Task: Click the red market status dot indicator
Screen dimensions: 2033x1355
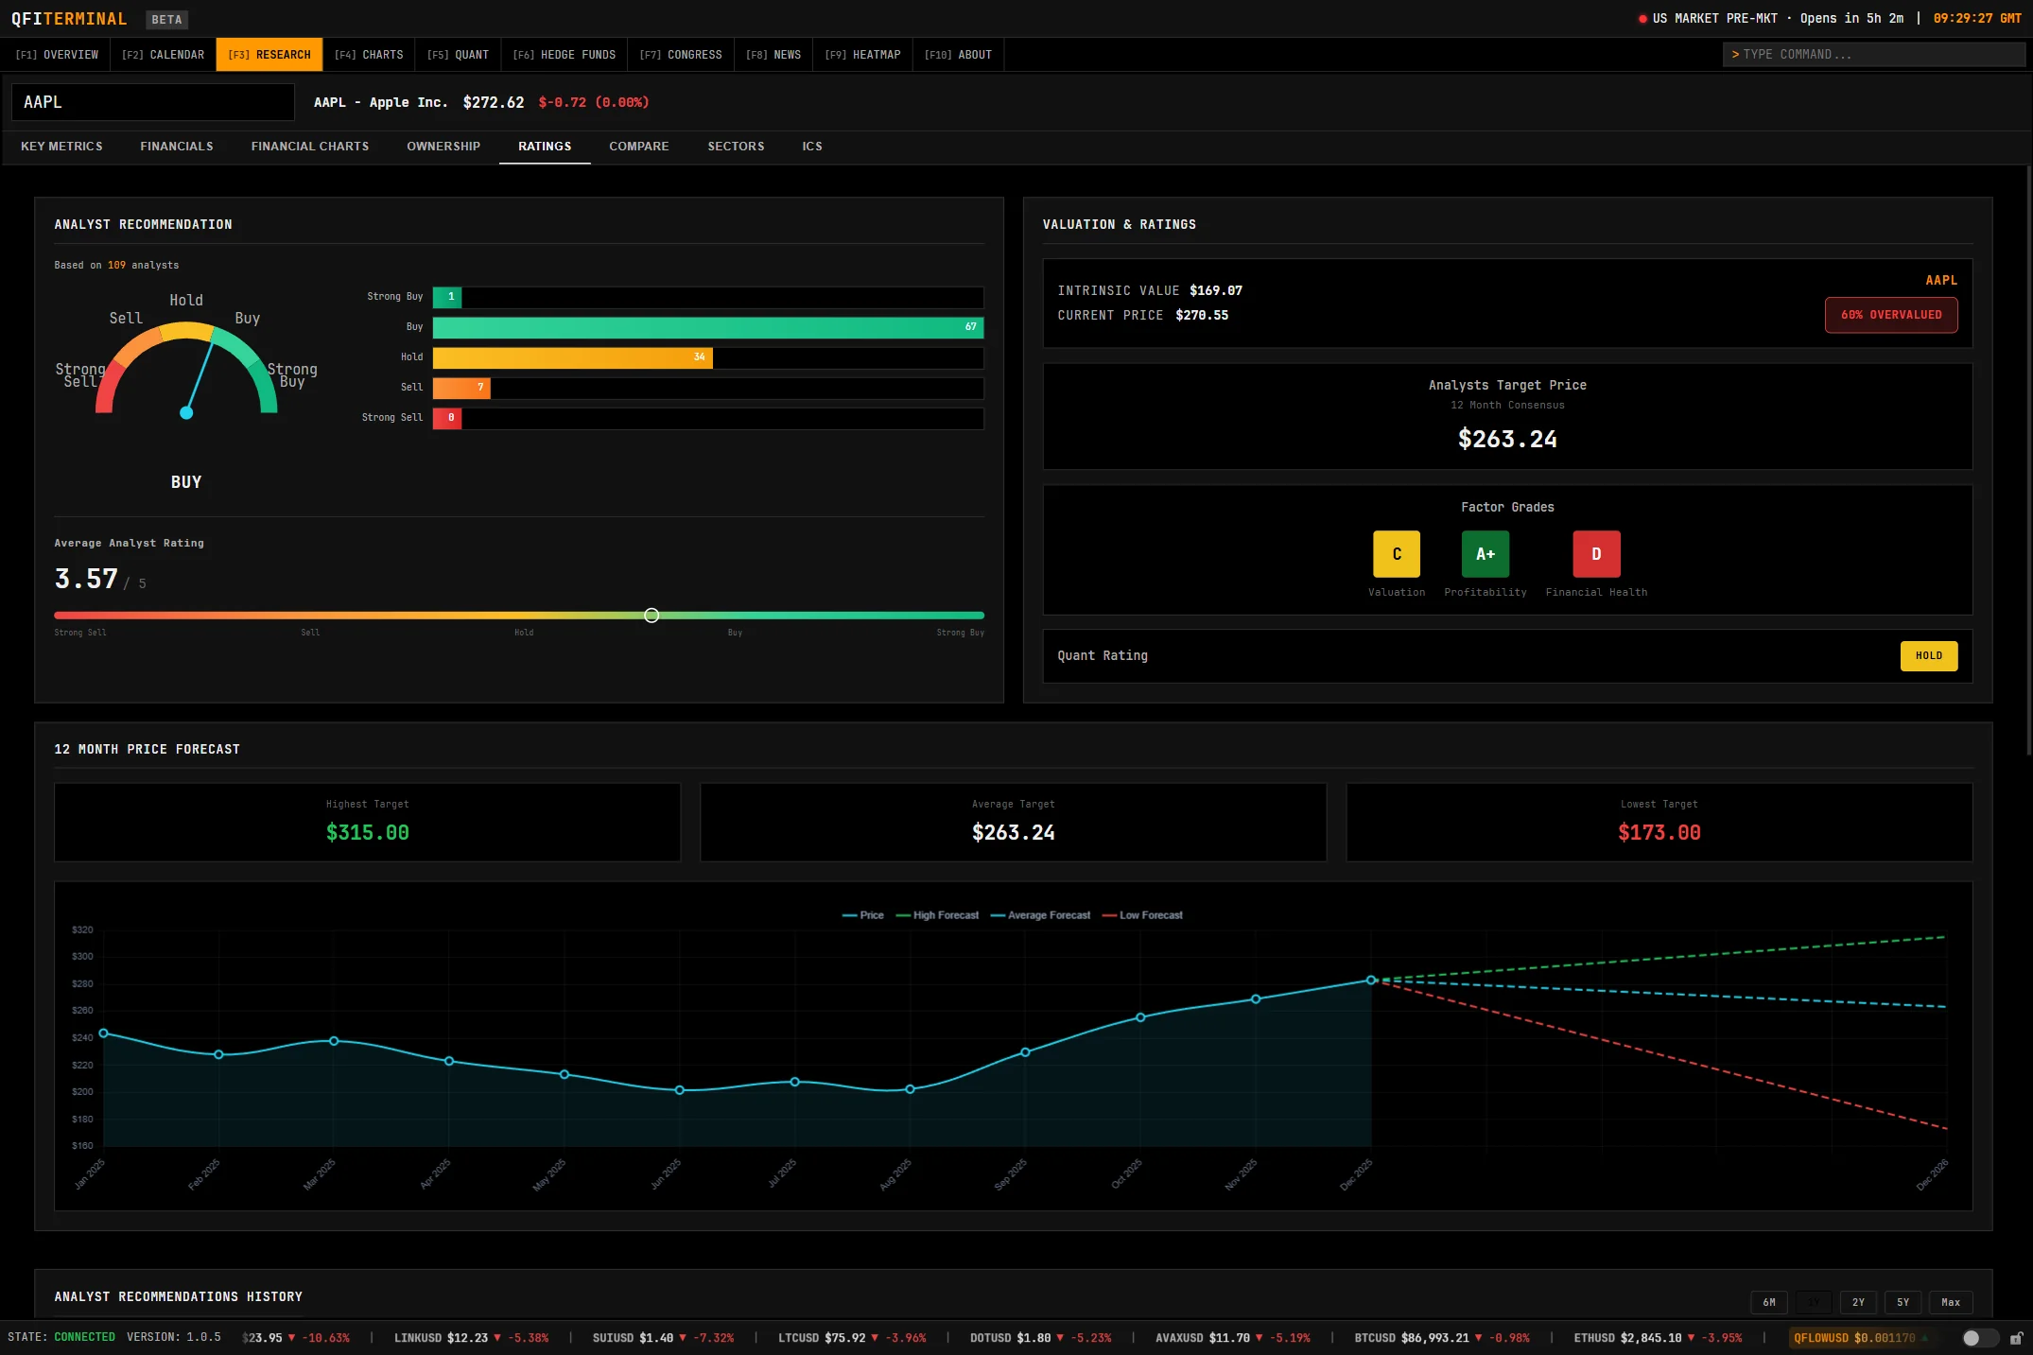Action: [1642, 19]
